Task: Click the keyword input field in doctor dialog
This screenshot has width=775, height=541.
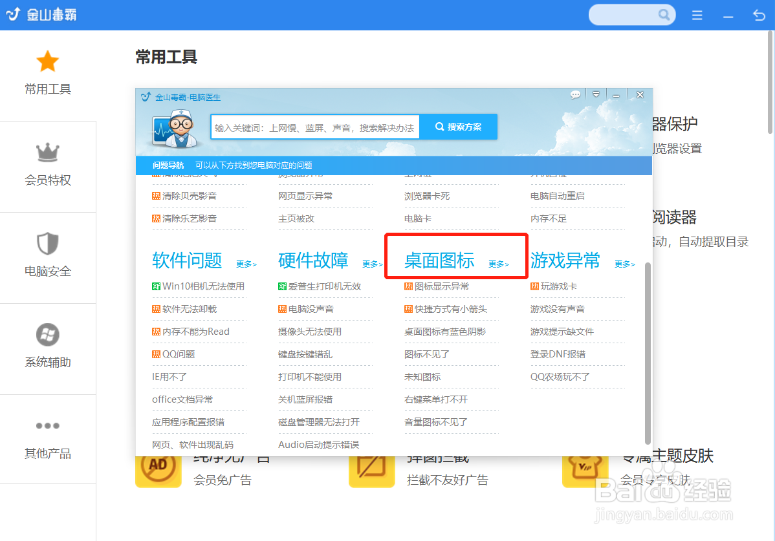Action: (316, 127)
